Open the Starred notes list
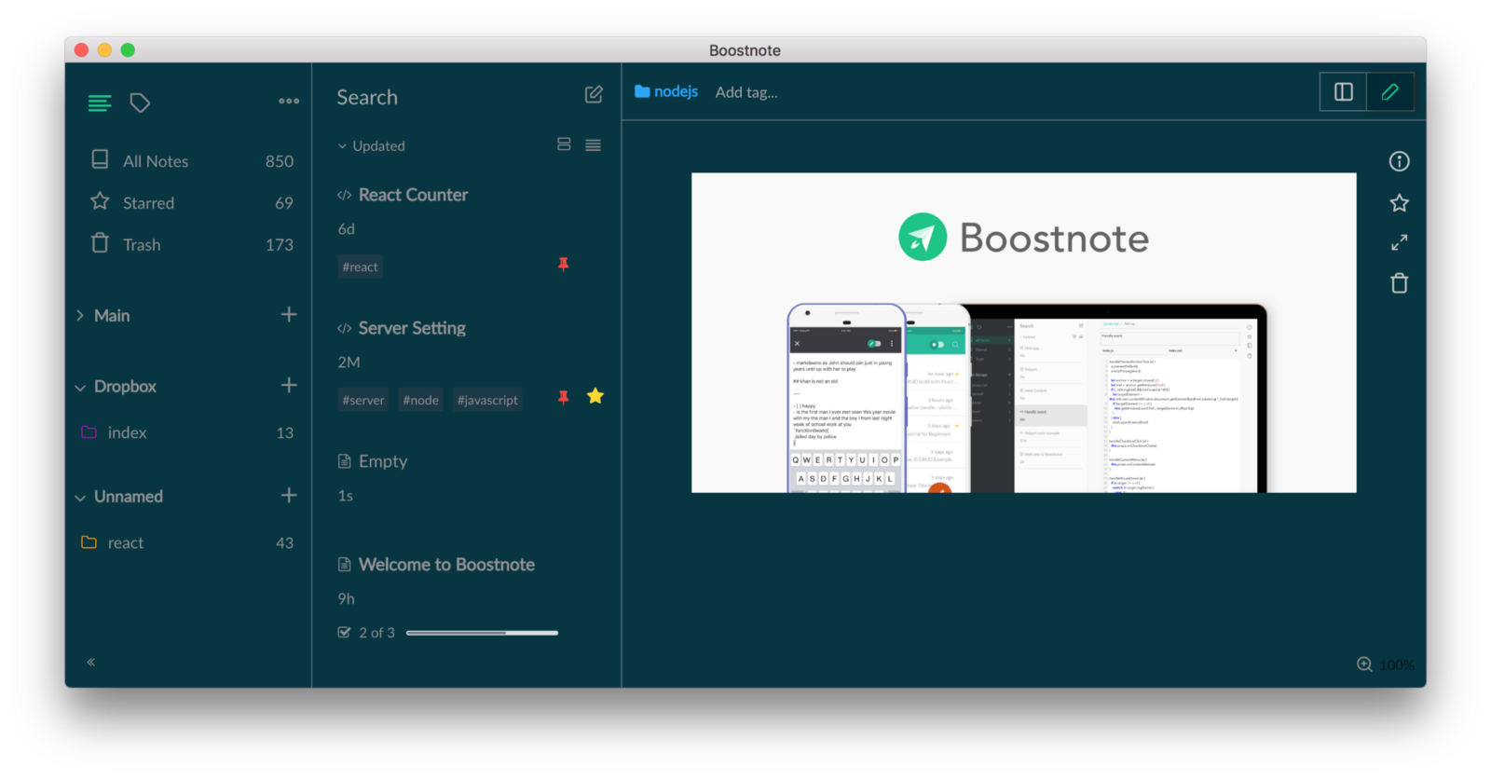The image size is (1491, 780). point(148,203)
